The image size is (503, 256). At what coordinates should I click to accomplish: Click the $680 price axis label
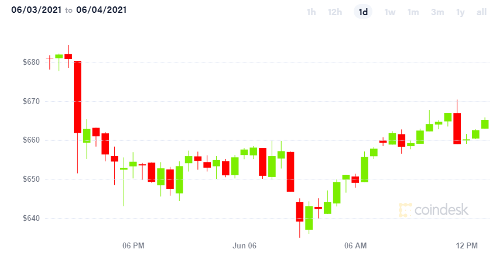tap(31, 62)
